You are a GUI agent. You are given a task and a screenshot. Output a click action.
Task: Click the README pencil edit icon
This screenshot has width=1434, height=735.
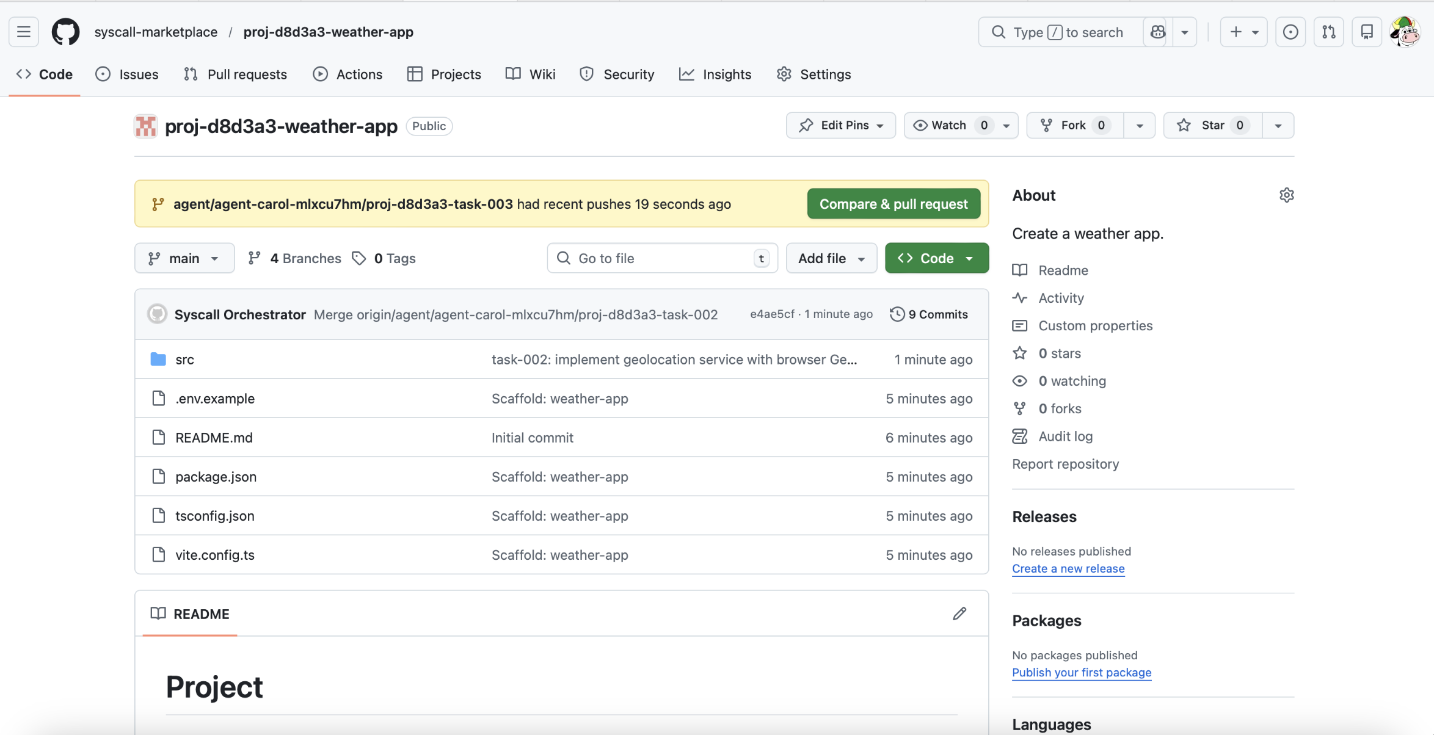point(959,614)
